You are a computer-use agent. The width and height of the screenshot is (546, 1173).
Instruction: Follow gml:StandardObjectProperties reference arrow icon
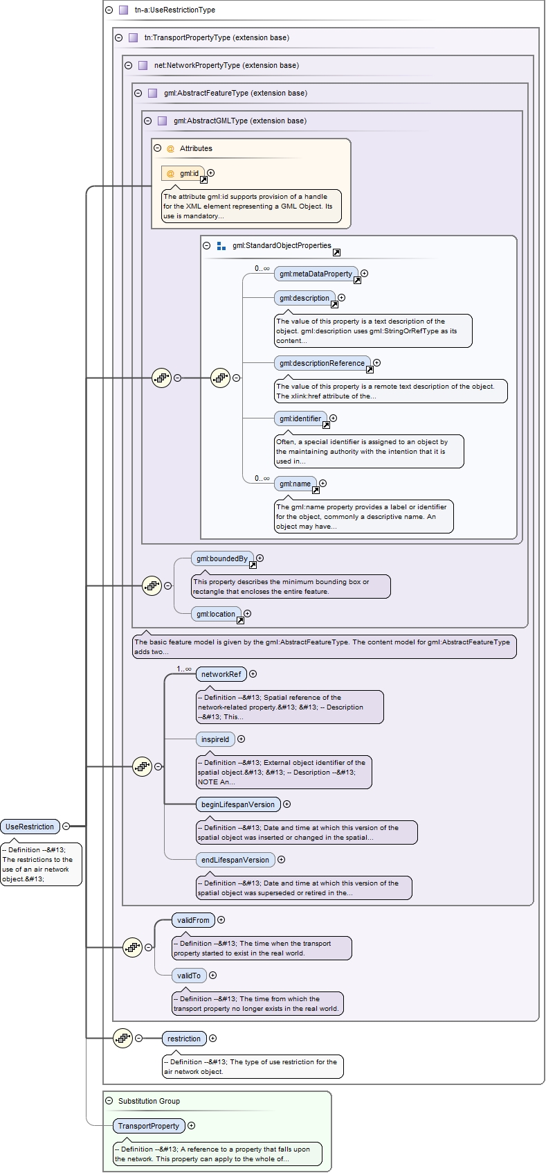click(336, 252)
